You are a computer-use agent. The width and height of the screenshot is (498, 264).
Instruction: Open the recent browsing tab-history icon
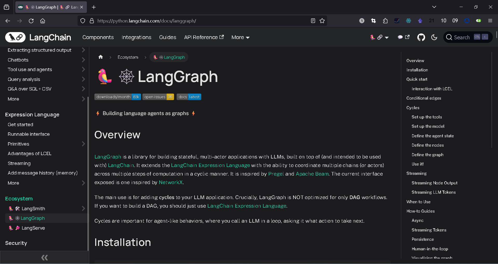pos(6,7)
